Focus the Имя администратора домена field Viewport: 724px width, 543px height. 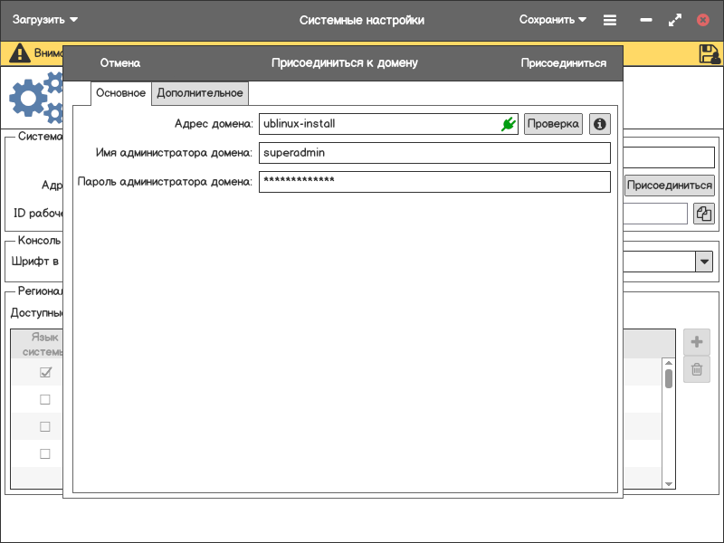tap(434, 153)
